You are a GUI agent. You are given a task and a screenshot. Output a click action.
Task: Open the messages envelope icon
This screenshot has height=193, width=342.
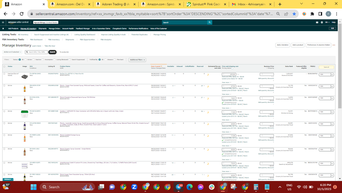[317, 22]
